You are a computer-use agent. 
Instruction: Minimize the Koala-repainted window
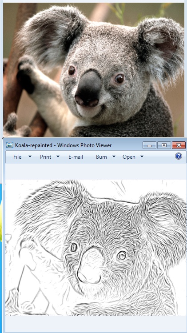[x=150, y=145]
